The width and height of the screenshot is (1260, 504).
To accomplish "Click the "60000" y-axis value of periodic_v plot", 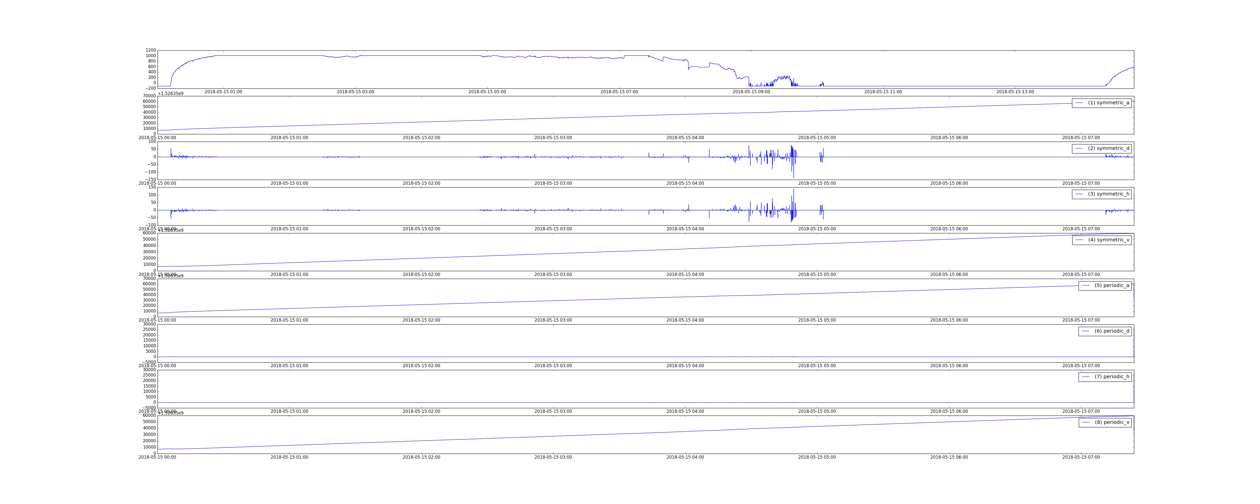I will pos(149,416).
